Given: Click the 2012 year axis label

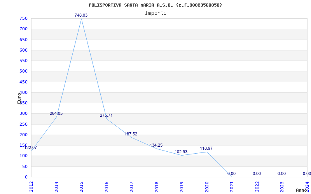Looking at the screenshot, I should click(31, 187).
